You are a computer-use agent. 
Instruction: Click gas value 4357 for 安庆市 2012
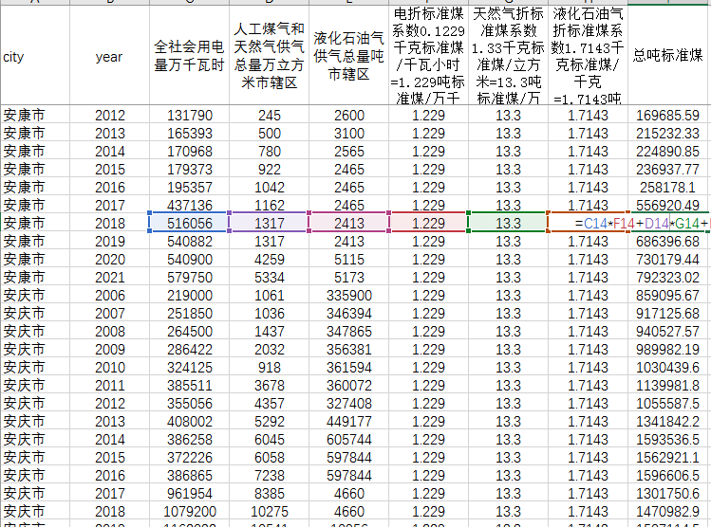(x=270, y=404)
